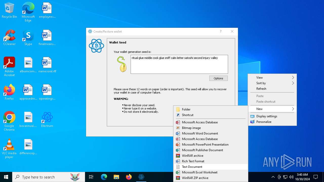
Task: Close the Create/Restore wallet dialog
Action: [232, 32]
